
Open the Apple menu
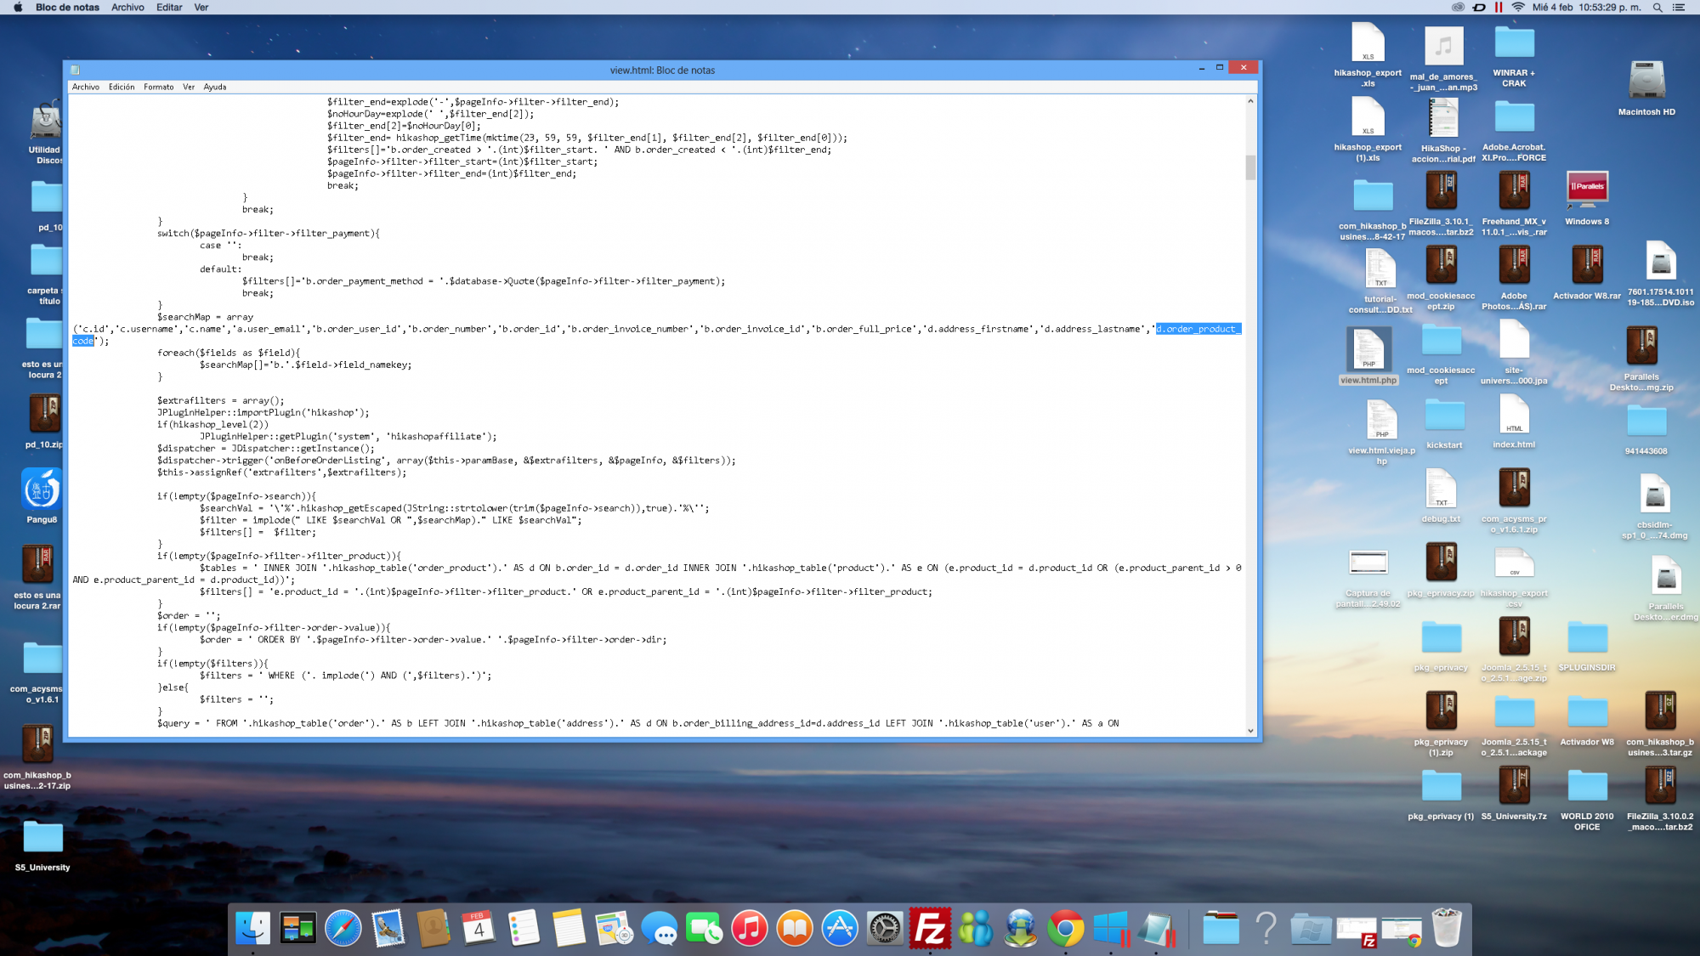[x=17, y=8]
